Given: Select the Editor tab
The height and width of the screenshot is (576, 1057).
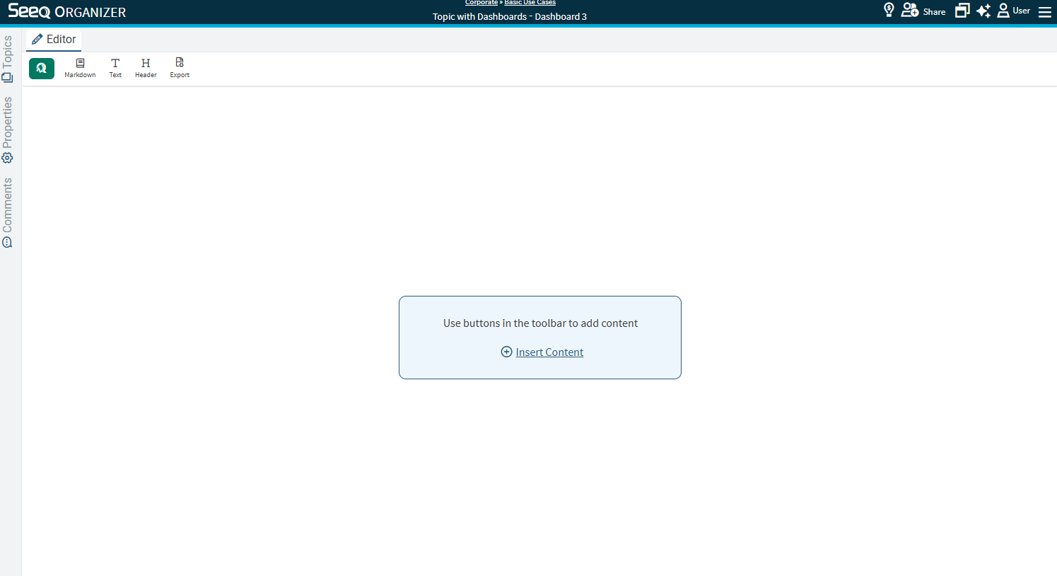Looking at the screenshot, I should point(54,40).
